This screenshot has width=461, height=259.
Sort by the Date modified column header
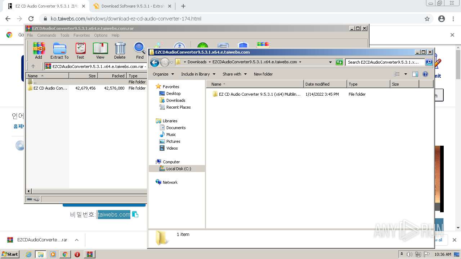point(325,84)
